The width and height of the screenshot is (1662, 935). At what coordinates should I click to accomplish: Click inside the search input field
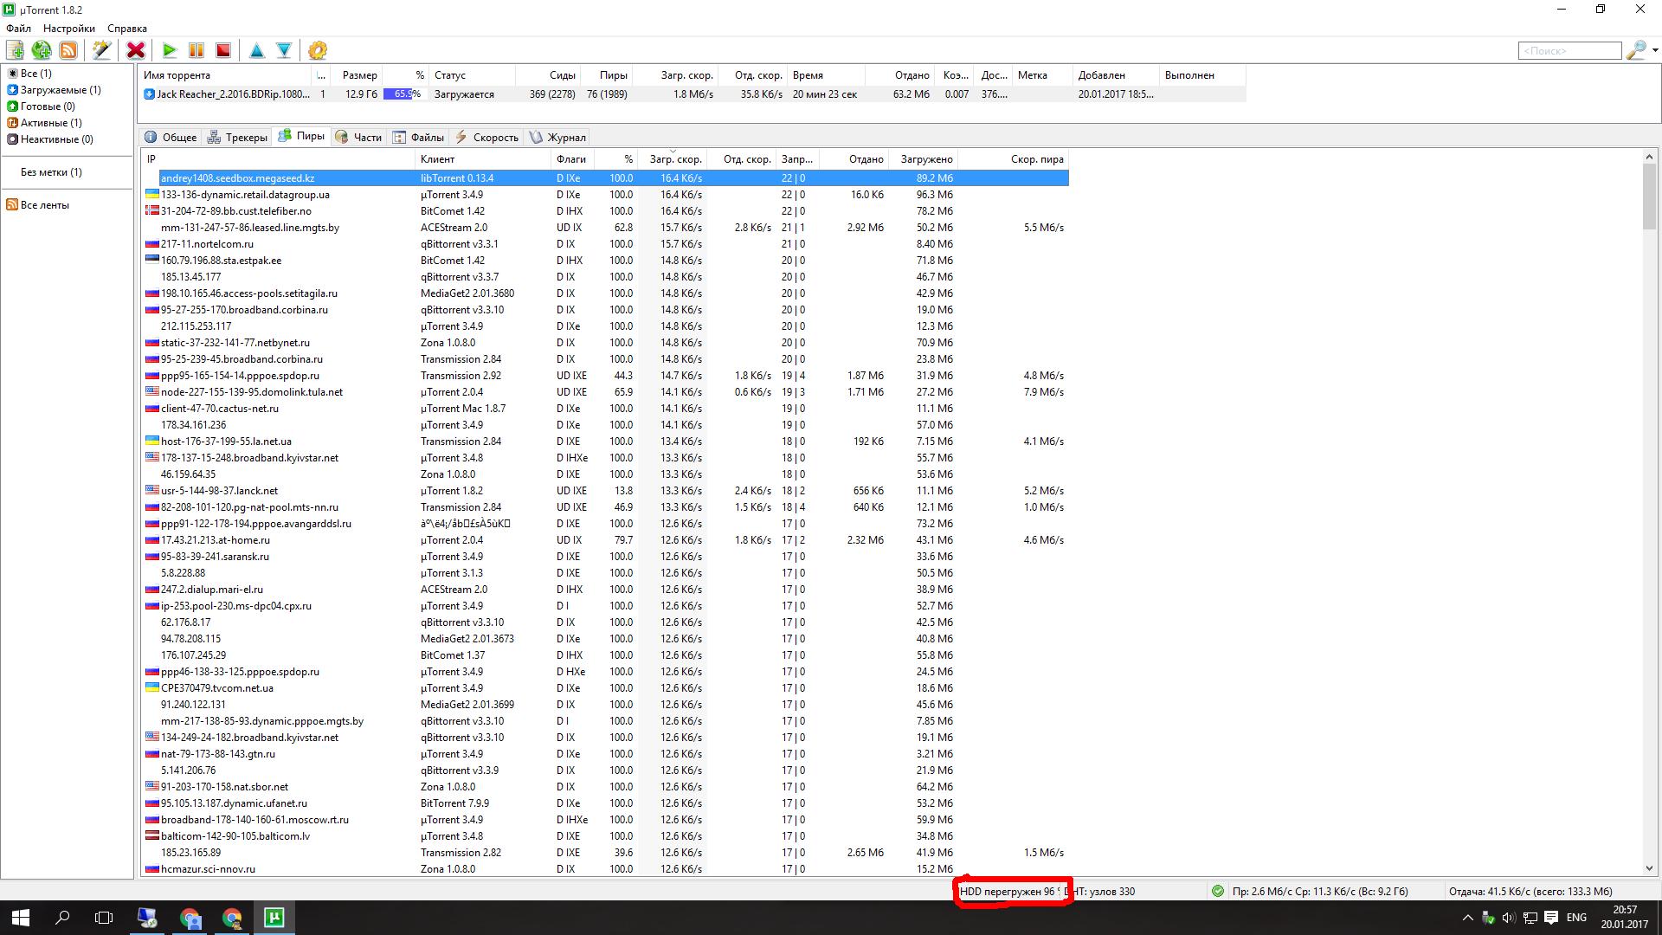[1569, 51]
